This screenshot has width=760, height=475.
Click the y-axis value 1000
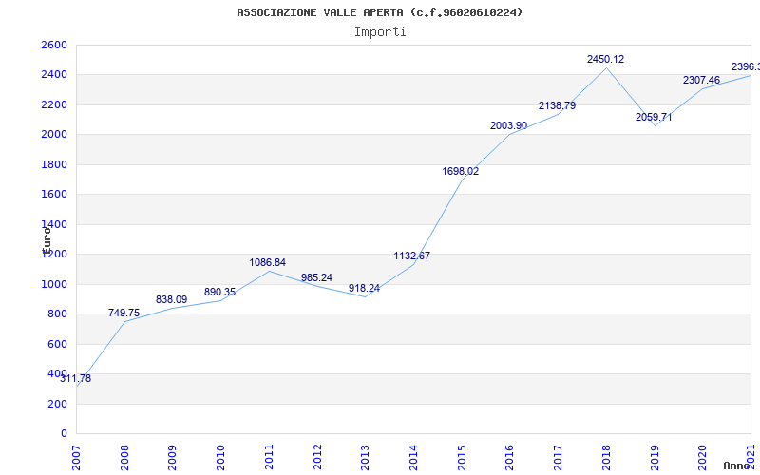(x=54, y=284)
